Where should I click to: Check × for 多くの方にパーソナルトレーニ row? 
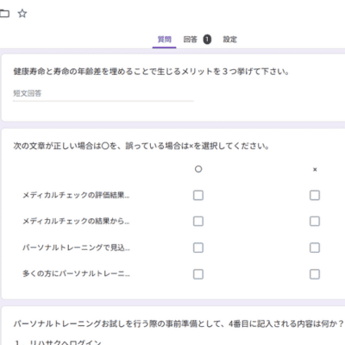[x=315, y=274]
